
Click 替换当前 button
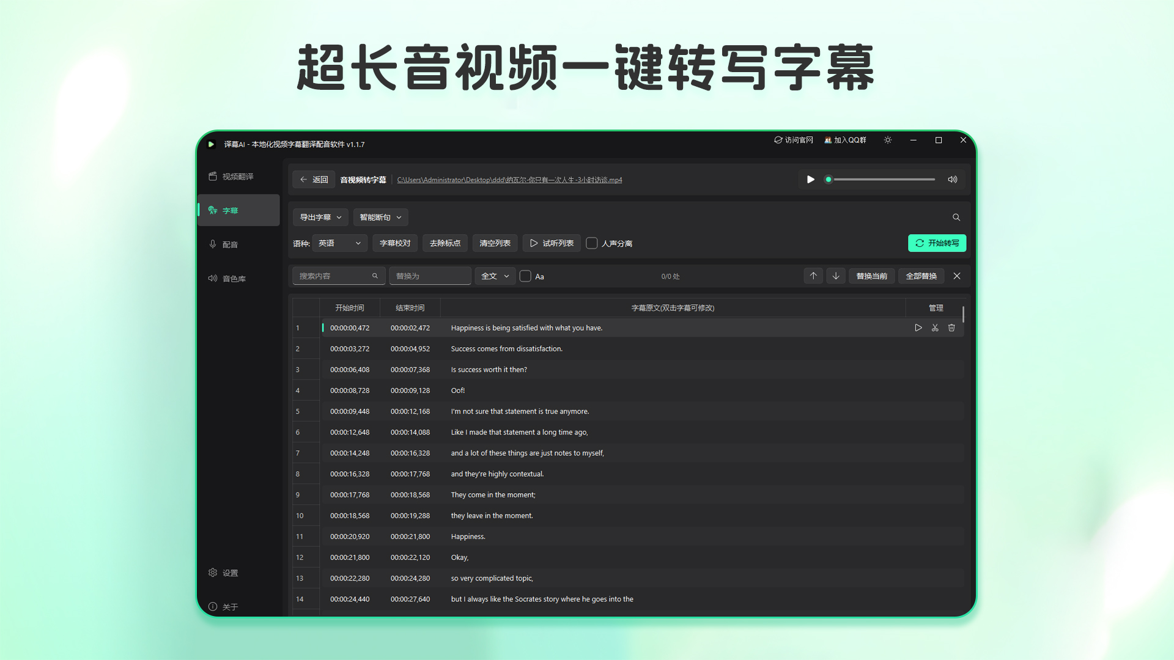coord(872,276)
